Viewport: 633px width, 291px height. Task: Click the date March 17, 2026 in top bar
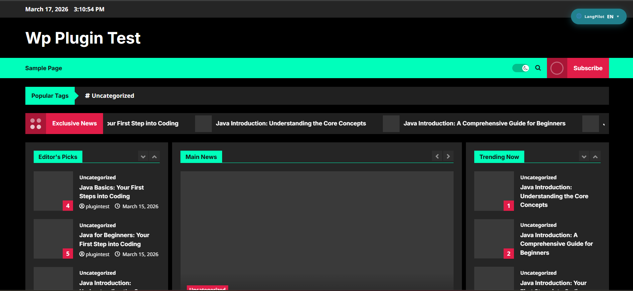(x=47, y=9)
